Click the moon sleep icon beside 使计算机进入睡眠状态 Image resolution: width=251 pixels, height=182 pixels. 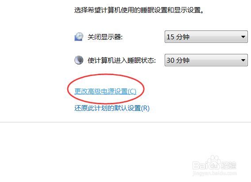coord(79,60)
